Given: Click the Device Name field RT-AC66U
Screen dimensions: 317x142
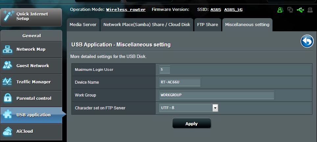Looking at the screenshot, I should (180, 82).
